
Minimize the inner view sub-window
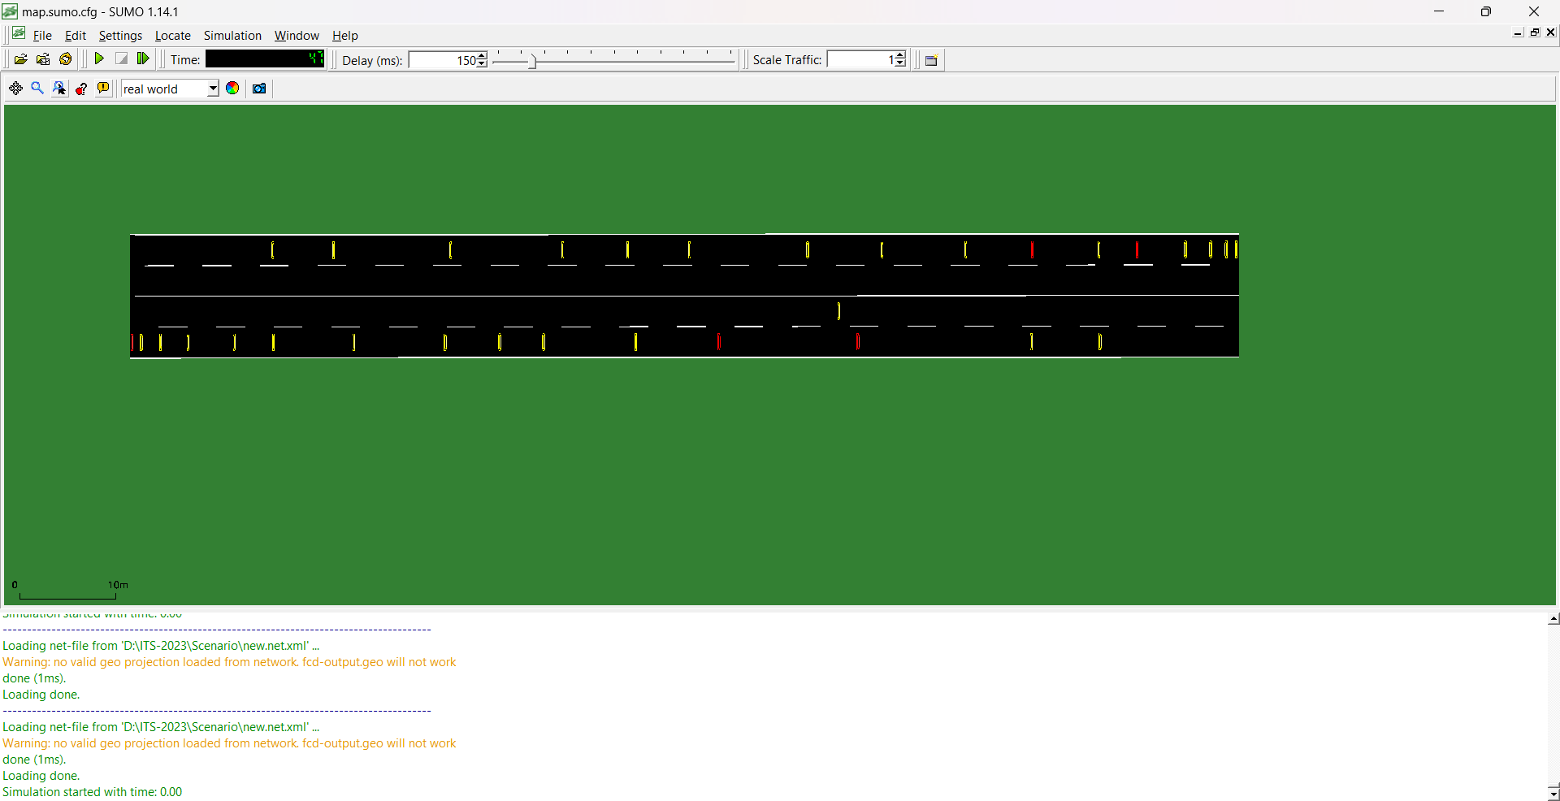click(x=1518, y=32)
